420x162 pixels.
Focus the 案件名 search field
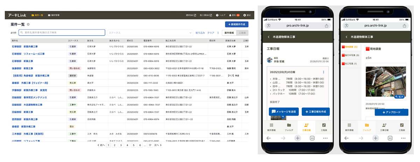[62, 32]
